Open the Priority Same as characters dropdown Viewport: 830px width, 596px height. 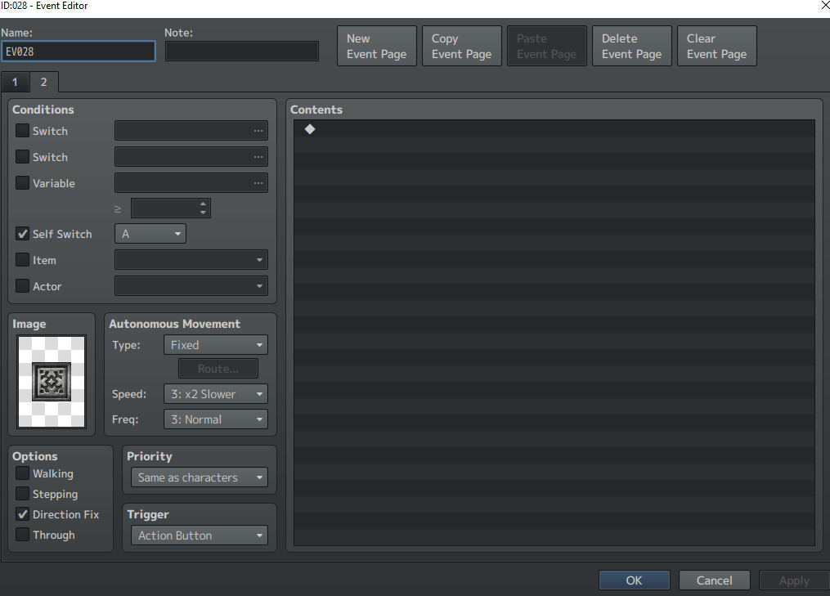tap(199, 477)
